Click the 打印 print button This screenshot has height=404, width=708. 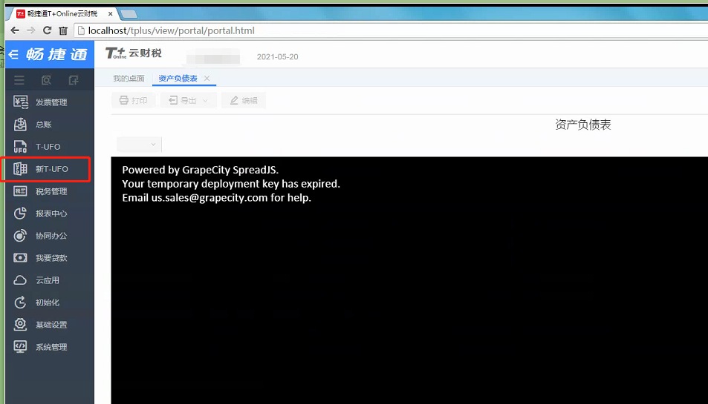point(133,100)
